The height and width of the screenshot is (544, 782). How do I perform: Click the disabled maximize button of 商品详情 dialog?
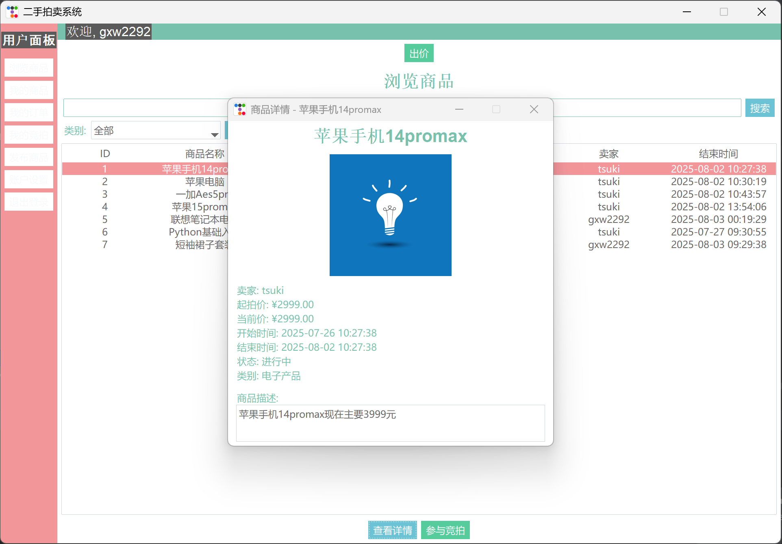(x=496, y=109)
